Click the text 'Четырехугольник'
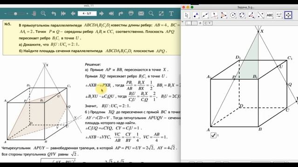The image size is (298, 167). coord(16,148)
